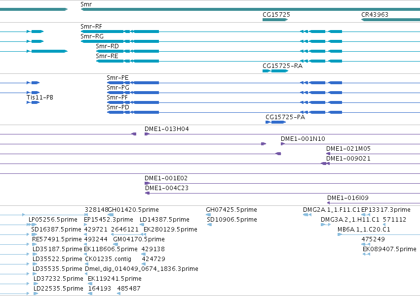Image resolution: width=420 pixels, height=296 pixels.
Task: Select the DME1-013H04 BAC label
Action: pyautogui.click(x=167, y=129)
